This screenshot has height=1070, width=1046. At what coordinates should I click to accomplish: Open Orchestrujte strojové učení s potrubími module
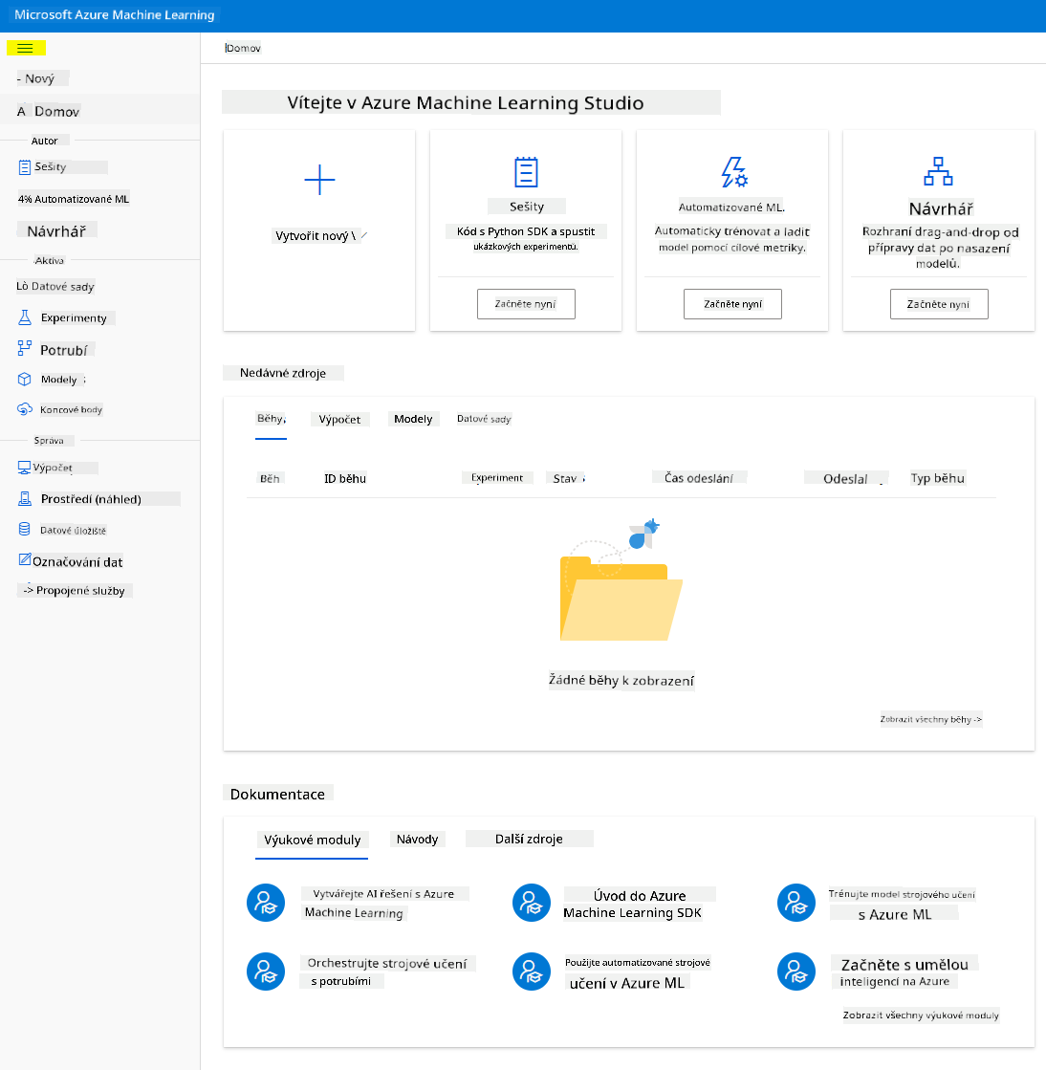coord(387,972)
